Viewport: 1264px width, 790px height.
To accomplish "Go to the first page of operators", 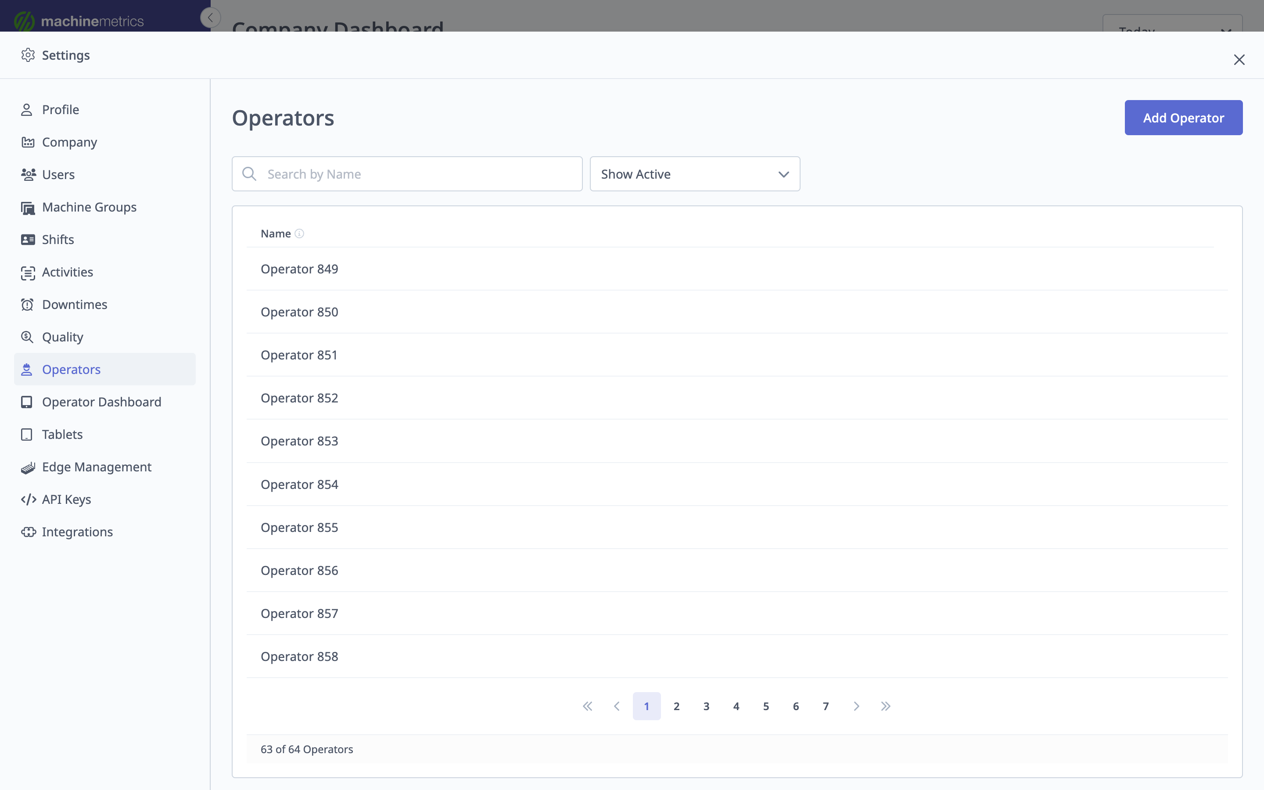I will (588, 706).
